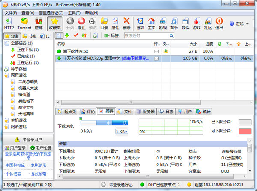Open the Movies (影视) channel
The height and width of the screenshot is (191, 257).
[163, 24]
